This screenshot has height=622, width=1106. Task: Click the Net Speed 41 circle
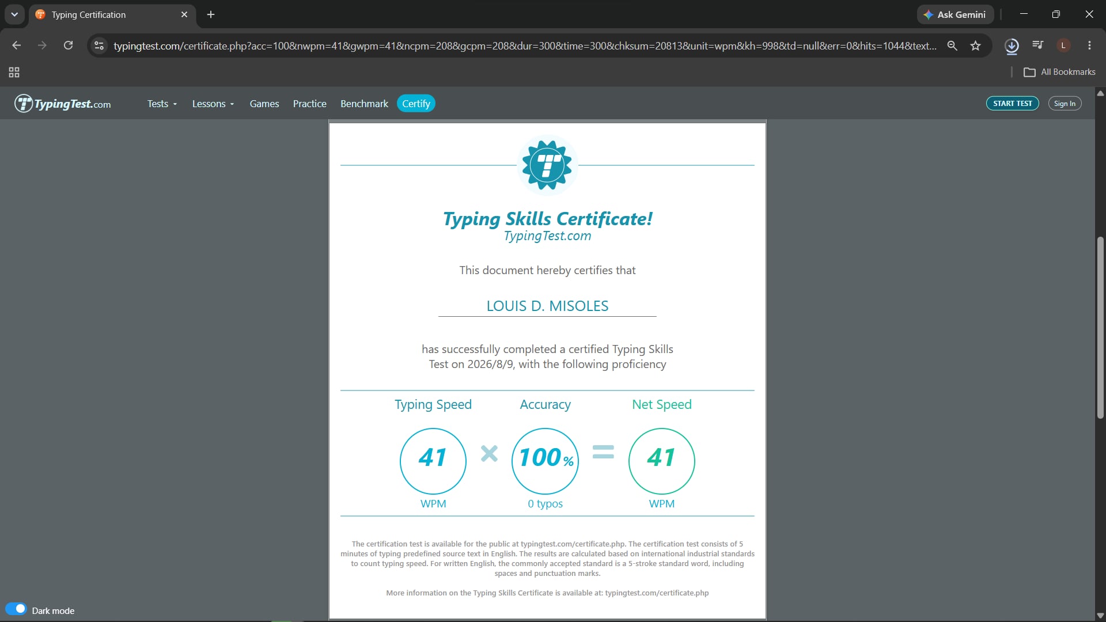[662, 461]
